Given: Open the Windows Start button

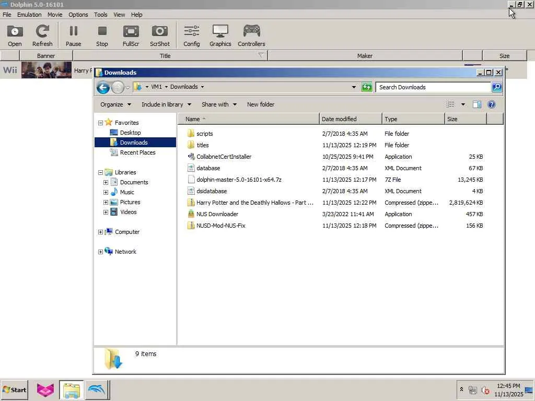Looking at the screenshot, I should point(14,390).
